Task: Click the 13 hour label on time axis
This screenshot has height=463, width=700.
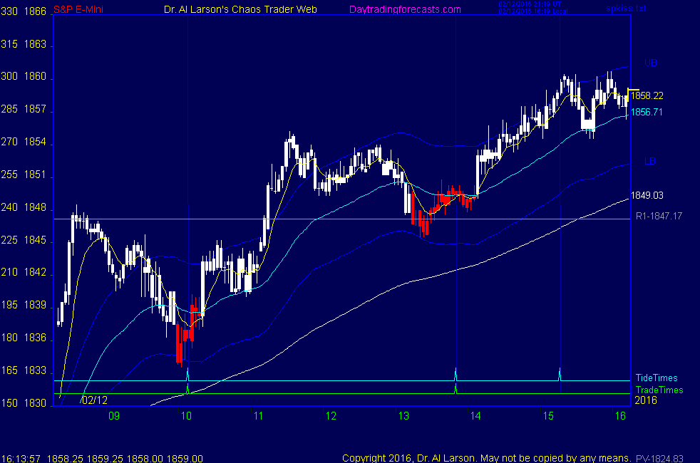Action: 404,416
